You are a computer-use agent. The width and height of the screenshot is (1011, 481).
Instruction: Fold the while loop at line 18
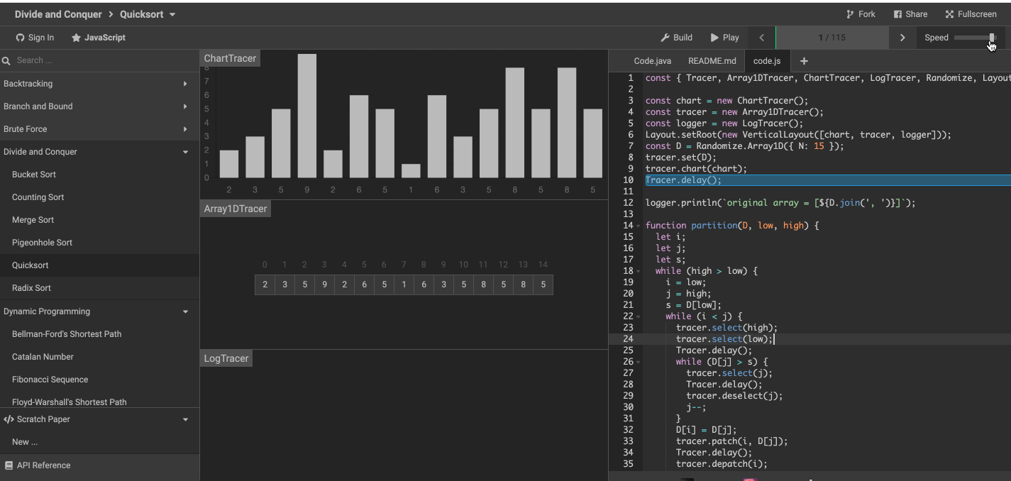(639, 271)
